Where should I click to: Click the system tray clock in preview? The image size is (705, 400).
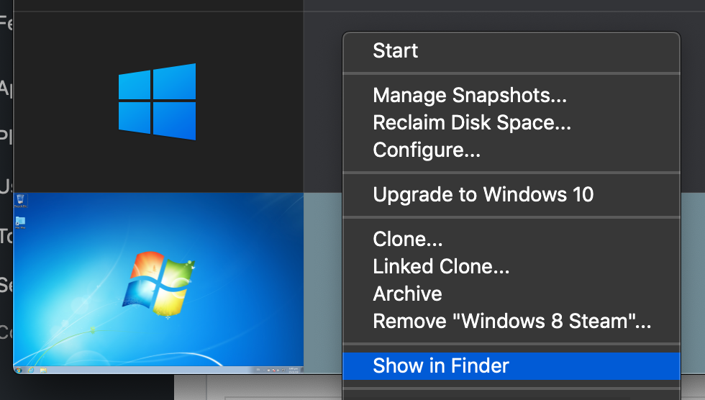coord(294,370)
